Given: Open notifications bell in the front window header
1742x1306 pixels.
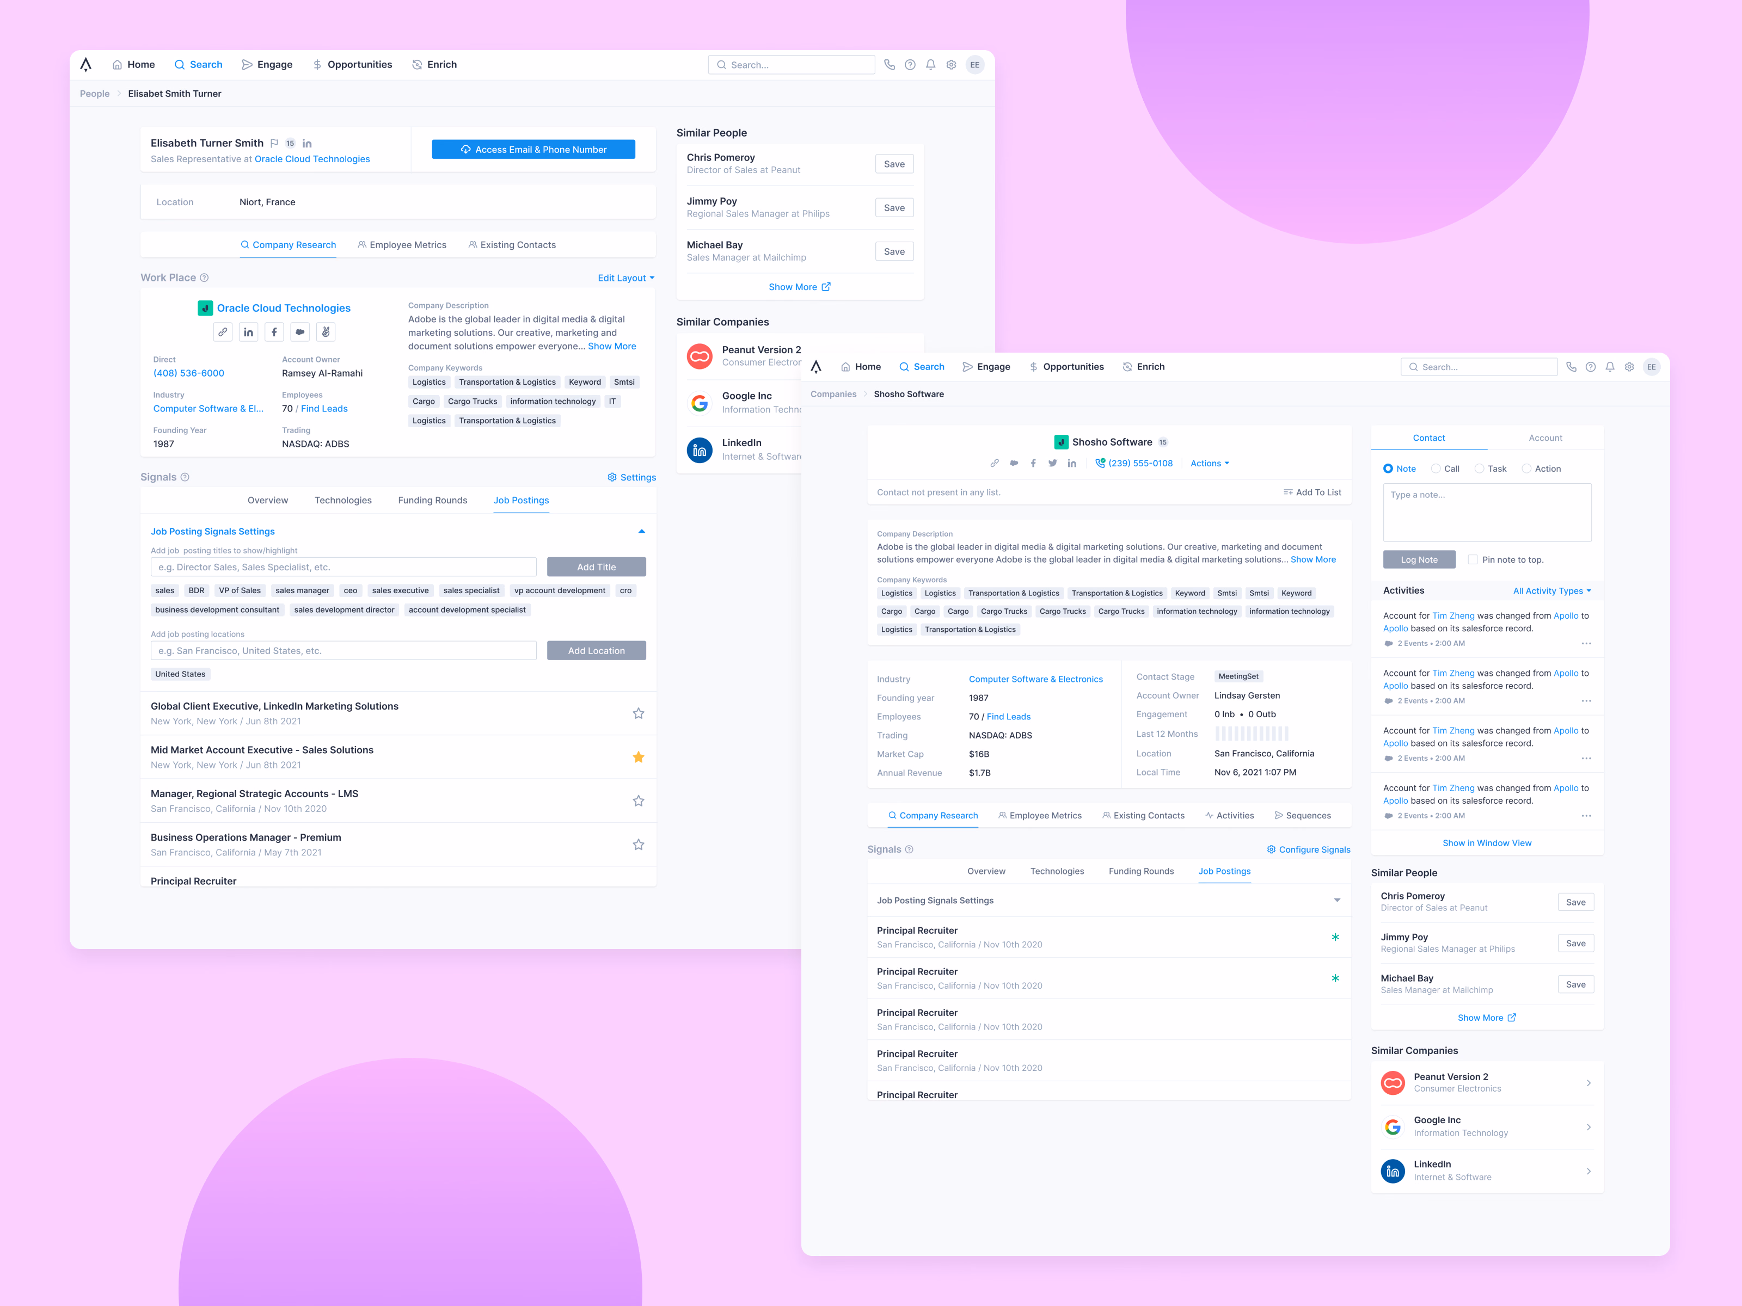Looking at the screenshot, I should click(1610, 367).
